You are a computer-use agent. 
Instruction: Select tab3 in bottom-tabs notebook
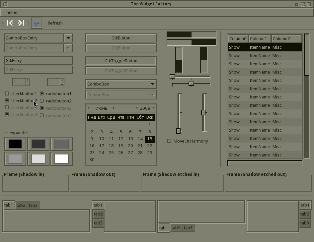(188, 228)
